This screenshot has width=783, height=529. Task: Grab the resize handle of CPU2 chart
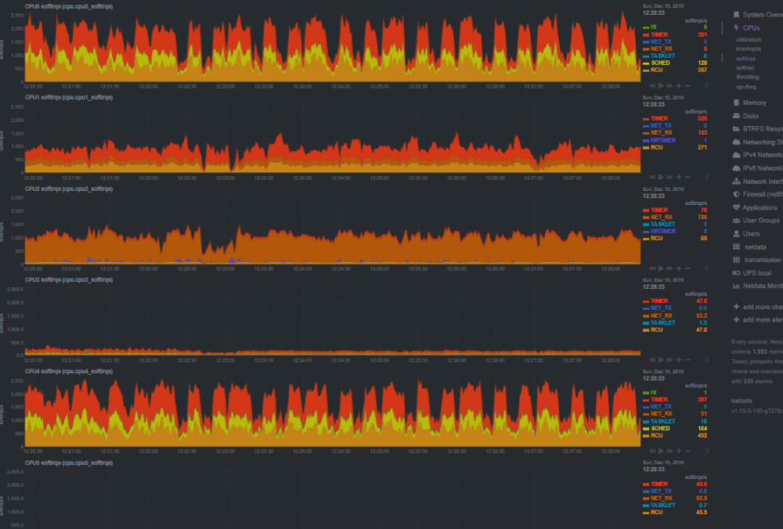706,268
